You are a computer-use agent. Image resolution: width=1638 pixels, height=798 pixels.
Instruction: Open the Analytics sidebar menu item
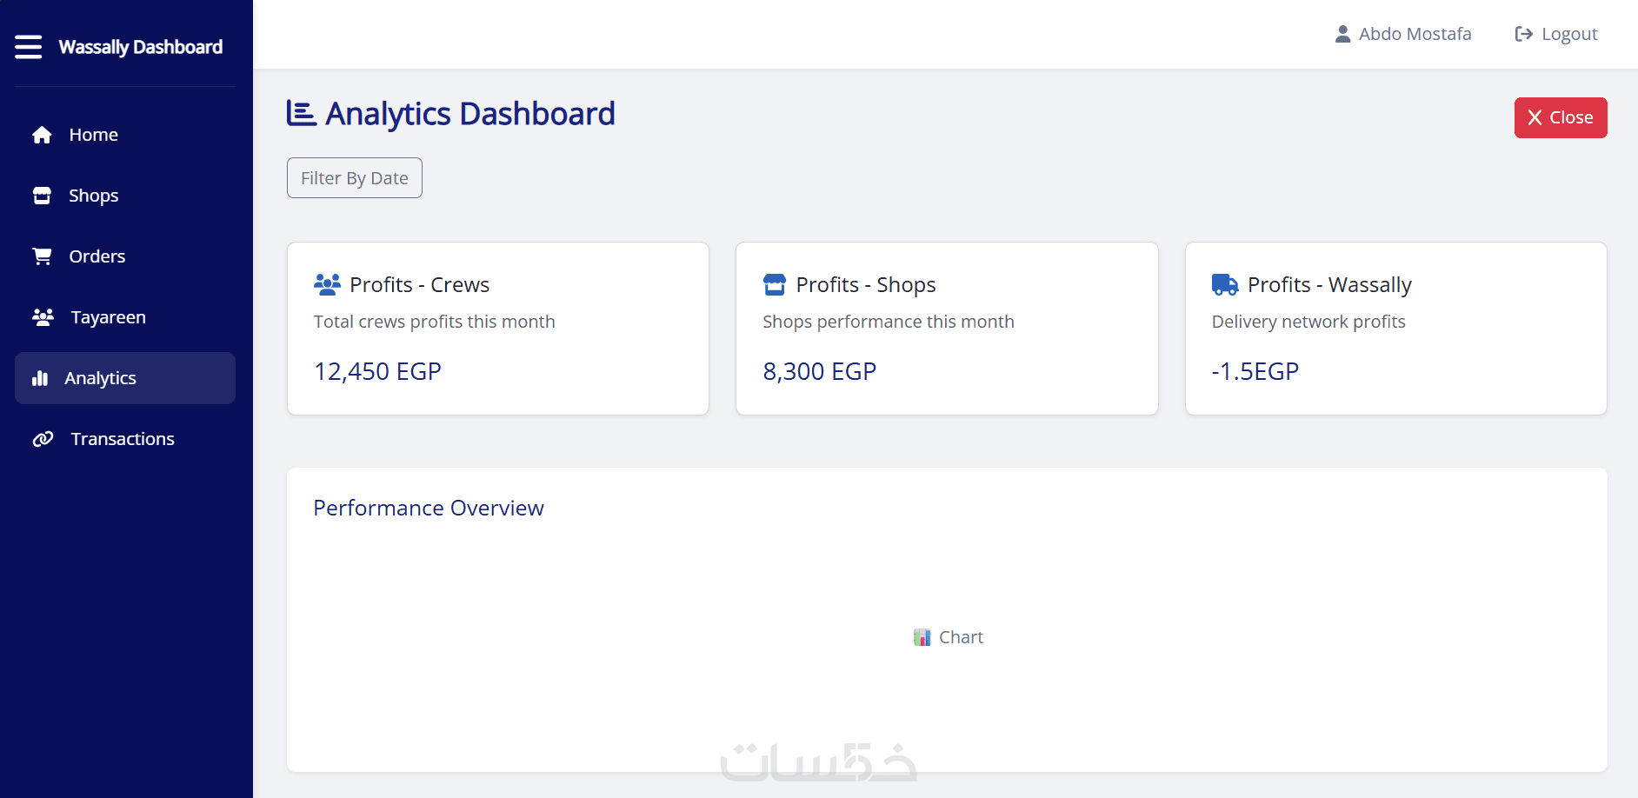pyautogui.click(x=125, y=378)
